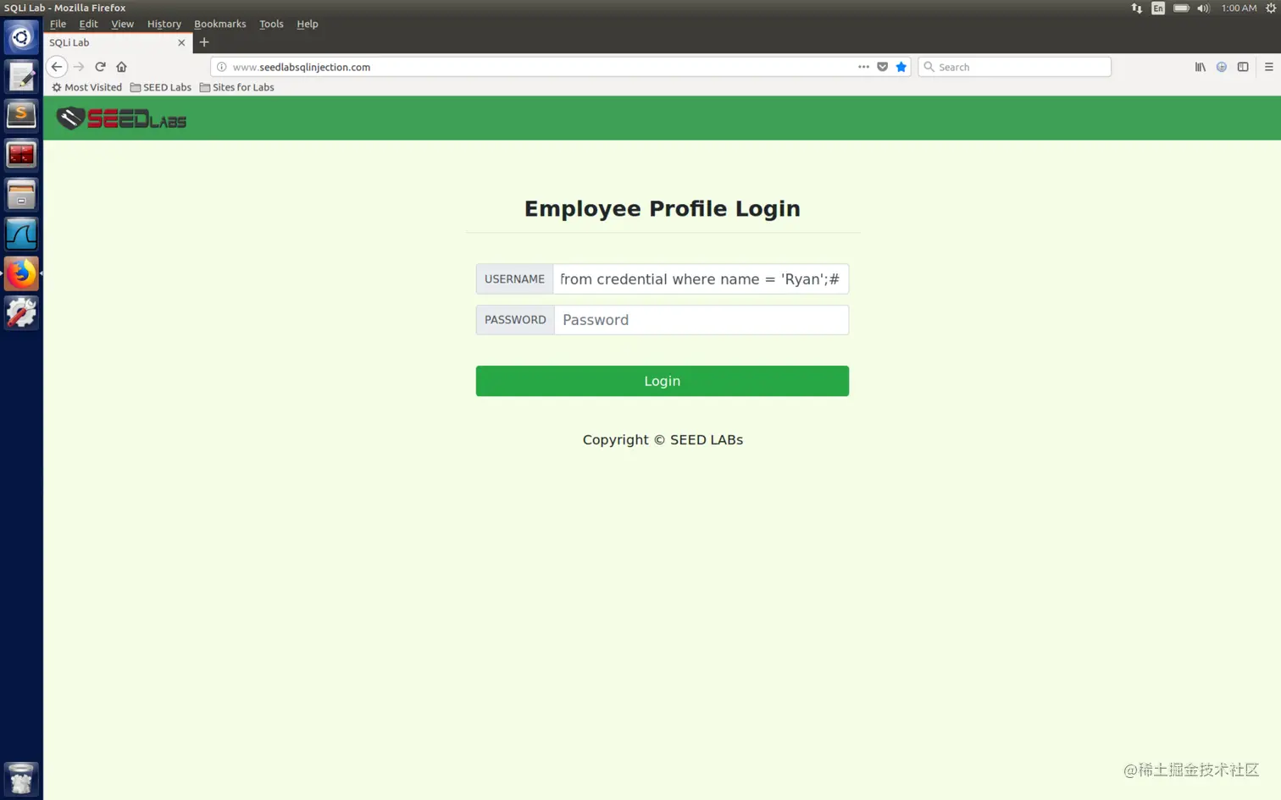Click the green Login button

click(662, 381)
